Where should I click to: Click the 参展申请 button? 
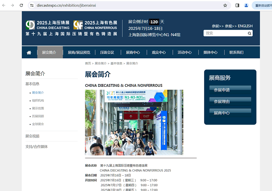230,90
